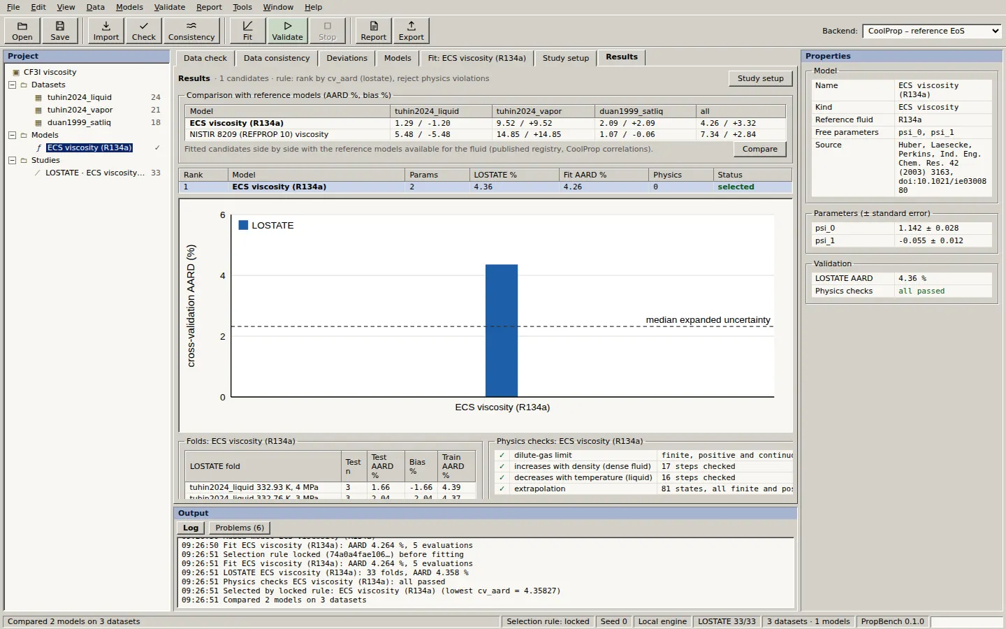Open the Validate menu
This screenshot has width=1006, height=629.
pos(170,7)
